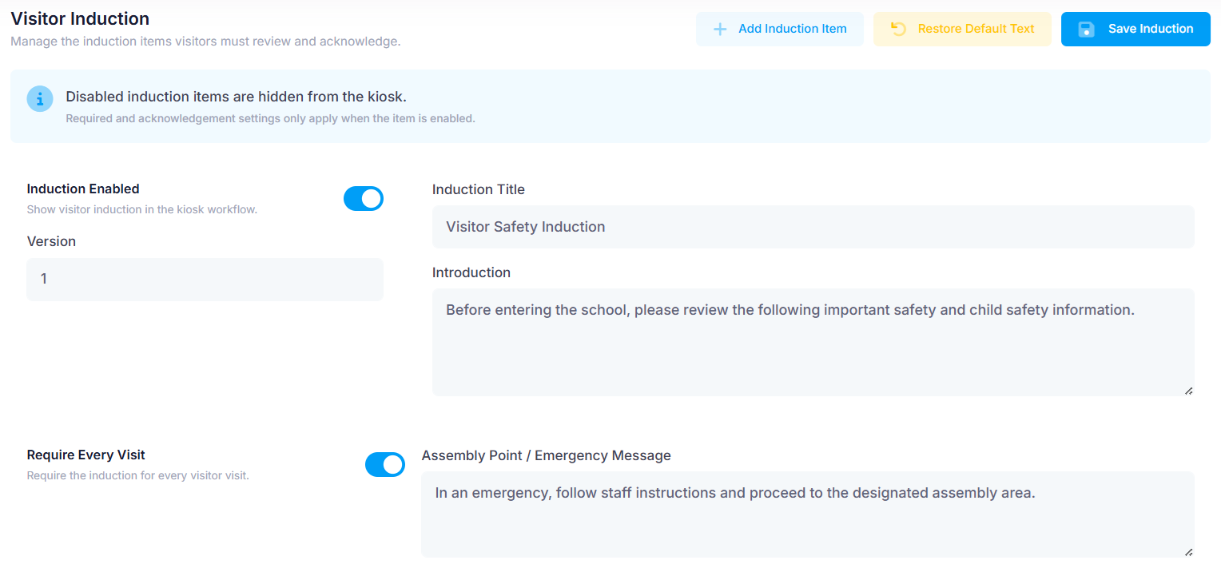Restore the default induction text
1221x568 pixels.
[x=962, y=29]
